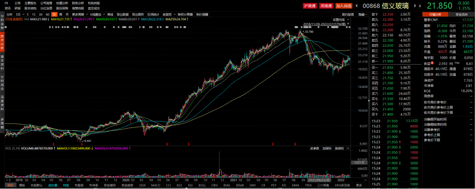Click the 恢复默认 bottom button
475x189 pixels.
pos(36,185)
